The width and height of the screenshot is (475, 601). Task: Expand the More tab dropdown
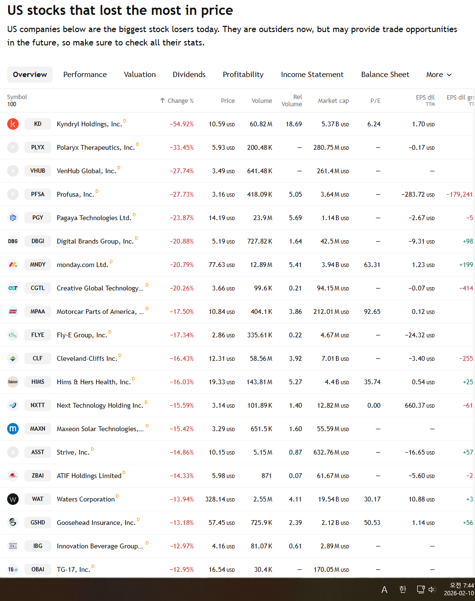point(439,75)
